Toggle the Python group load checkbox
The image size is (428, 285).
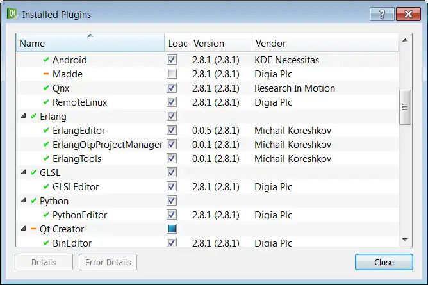pyautogui.click(x=172, y=200)
